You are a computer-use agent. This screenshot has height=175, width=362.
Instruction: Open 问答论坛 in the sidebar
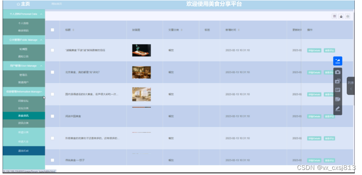click(23, 101)
